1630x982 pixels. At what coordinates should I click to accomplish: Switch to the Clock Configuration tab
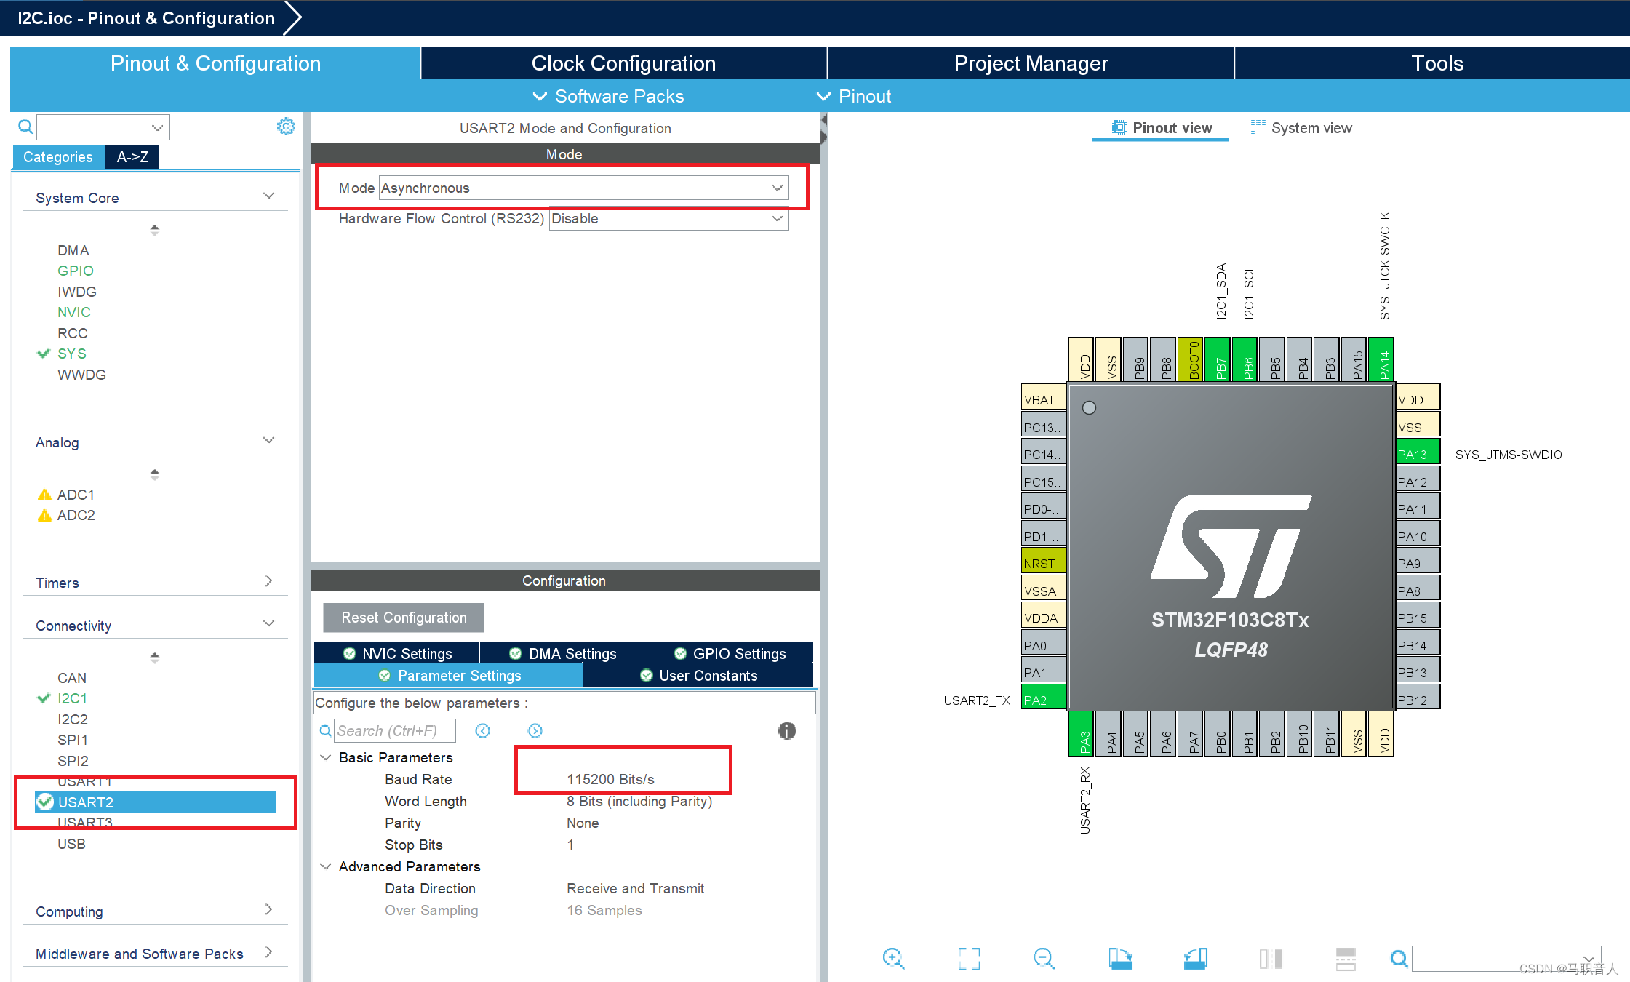click(624, 63)
